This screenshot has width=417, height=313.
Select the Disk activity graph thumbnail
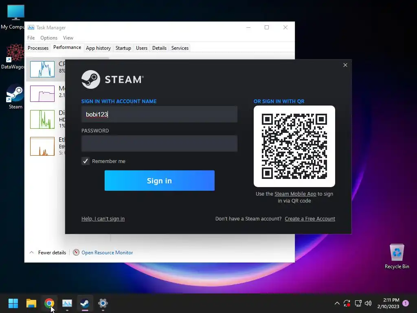pos(42,119)
